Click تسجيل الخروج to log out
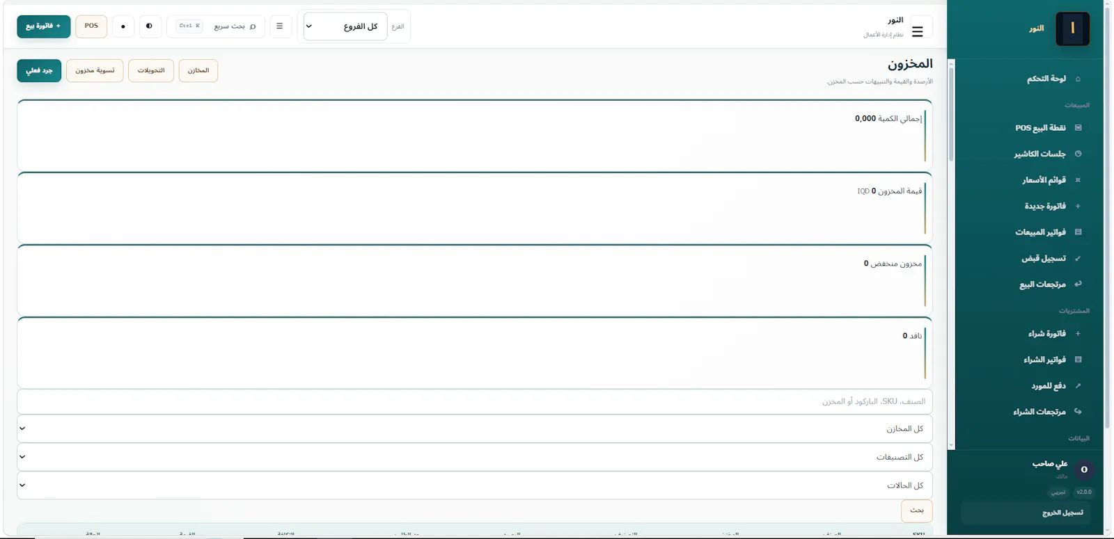This screenshot has width=1114, height=539. pyautogui.click(x=1026, y=513)
